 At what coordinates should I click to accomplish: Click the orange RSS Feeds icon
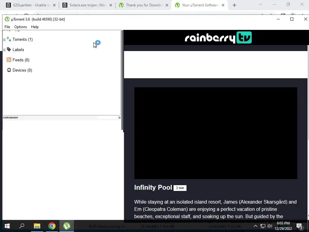(9, 60)
